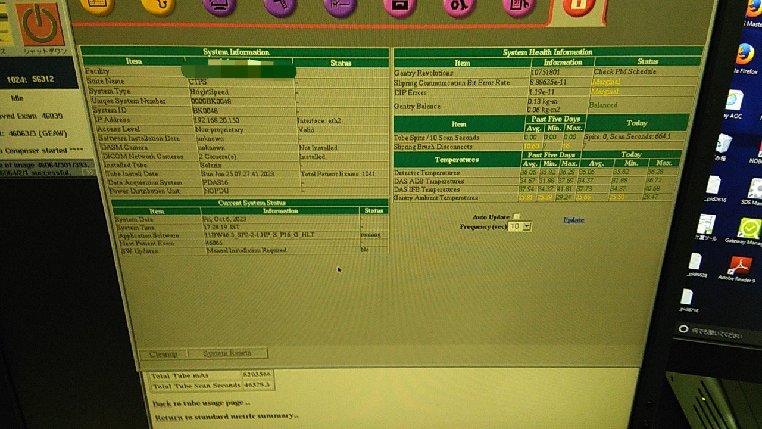Screen dimensions: 762x429
Task: Click Return to standard metric summary link
Action: (226, 416)
